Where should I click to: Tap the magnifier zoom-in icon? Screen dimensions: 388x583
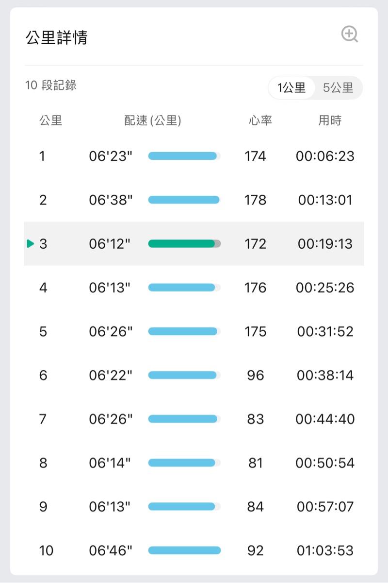click(x=349, y=34)
